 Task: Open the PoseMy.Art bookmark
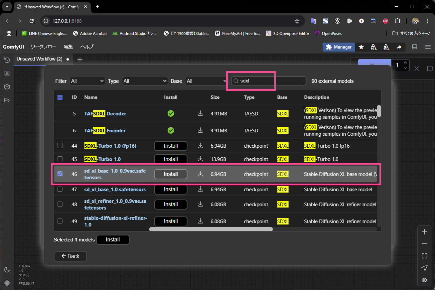(x=238, y=33)
